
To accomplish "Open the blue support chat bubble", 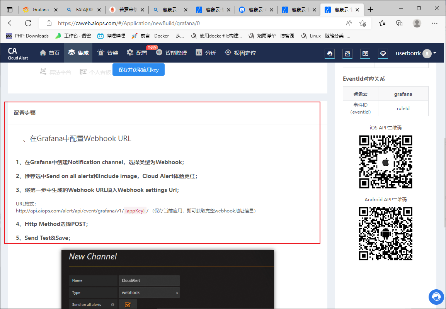I will [x=436, y=297].
